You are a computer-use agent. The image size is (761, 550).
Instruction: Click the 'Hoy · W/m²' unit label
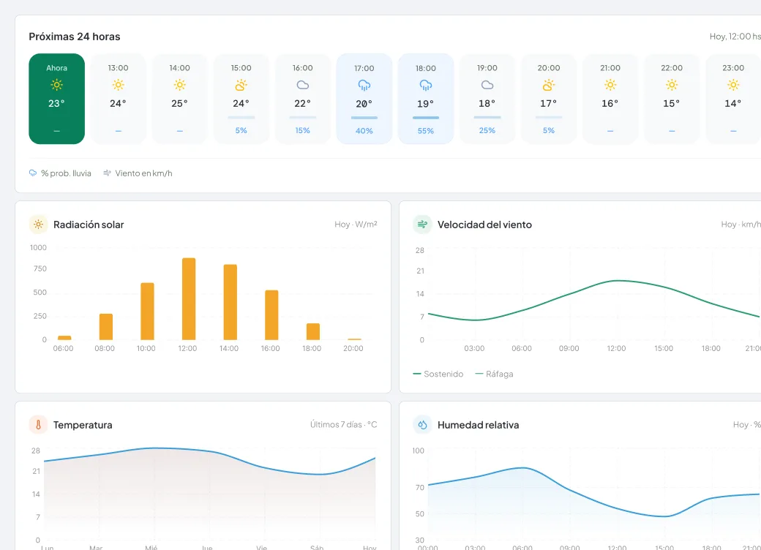tap(356, 224)
